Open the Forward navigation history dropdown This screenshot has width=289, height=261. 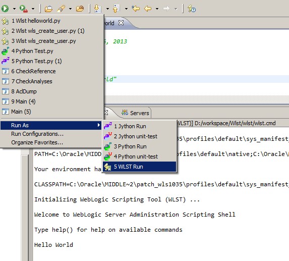(176, 9)
